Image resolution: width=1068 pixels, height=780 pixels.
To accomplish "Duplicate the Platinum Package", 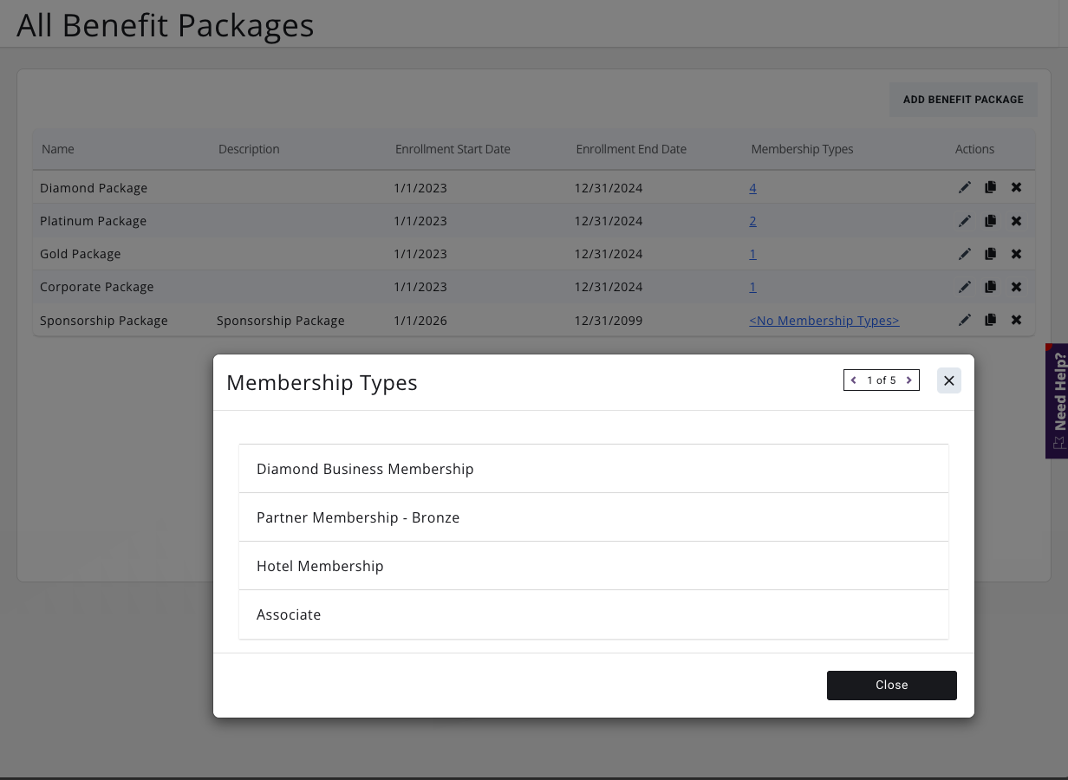I will pos(990,221).
